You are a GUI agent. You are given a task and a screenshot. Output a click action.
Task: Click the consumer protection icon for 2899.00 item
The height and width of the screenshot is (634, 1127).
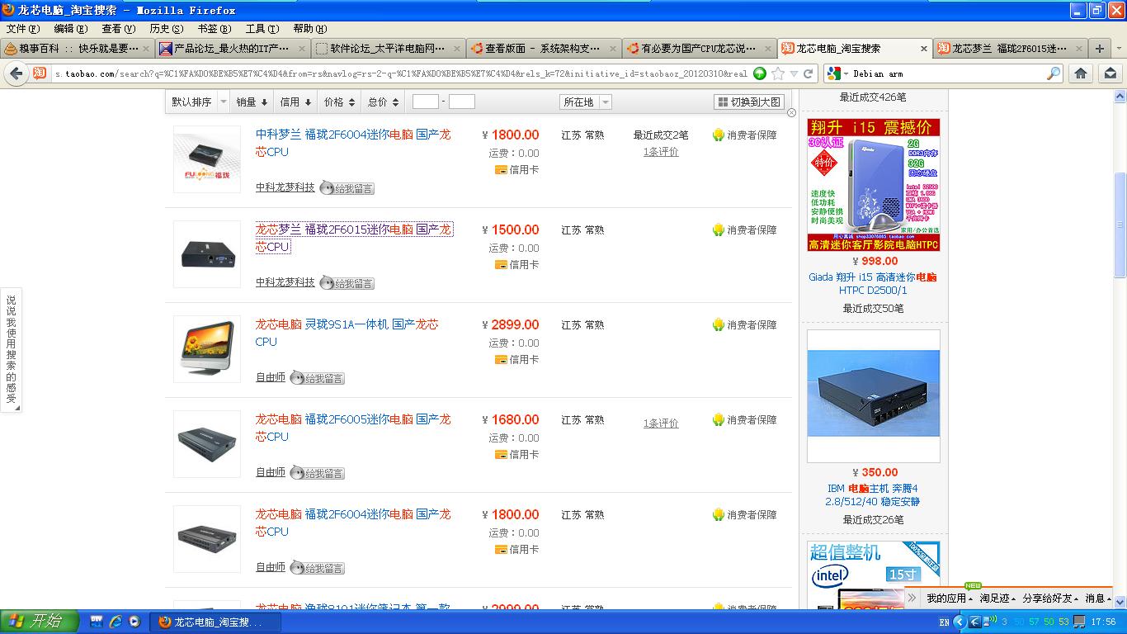coord(719,324)
